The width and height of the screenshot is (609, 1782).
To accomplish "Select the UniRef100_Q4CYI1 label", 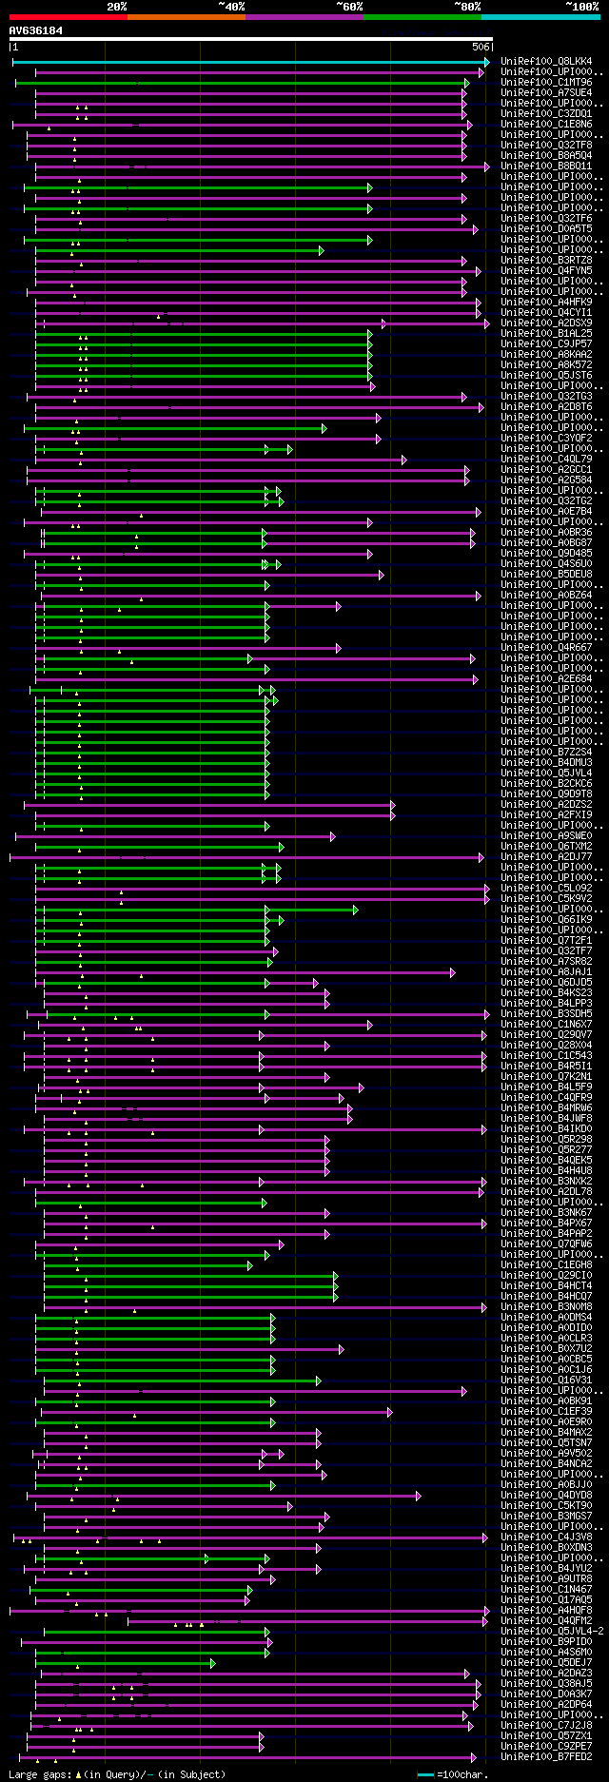I will (x=546, y=313).
